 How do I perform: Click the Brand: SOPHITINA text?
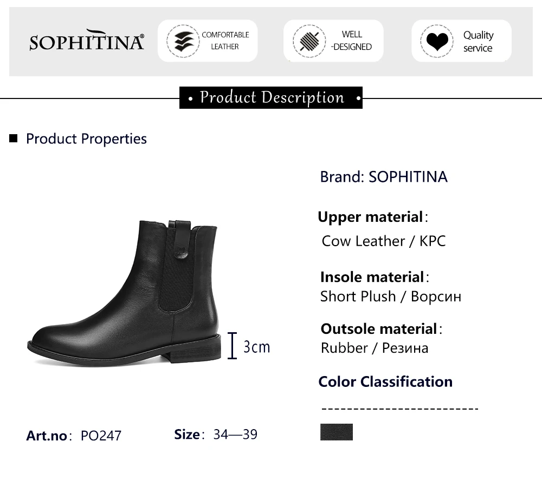[384, 177]
